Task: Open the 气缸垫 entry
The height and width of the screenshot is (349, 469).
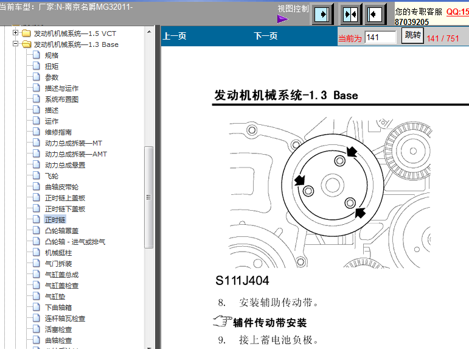Action: [x=55, y=297]
